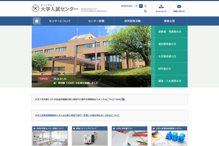Open 大学入試英語成績提供システムの導入見送り link
Image resolution: width=219 pixels, height=146 pixels.
click(77, 115)
